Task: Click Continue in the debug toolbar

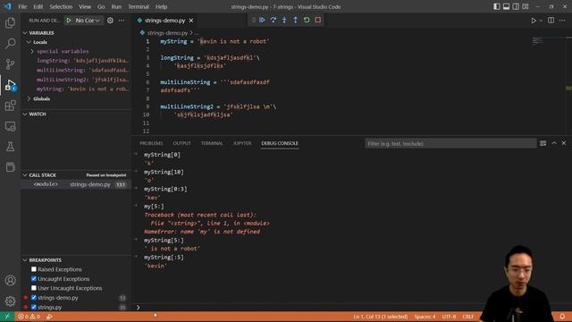Action: (x=262, y=20)
